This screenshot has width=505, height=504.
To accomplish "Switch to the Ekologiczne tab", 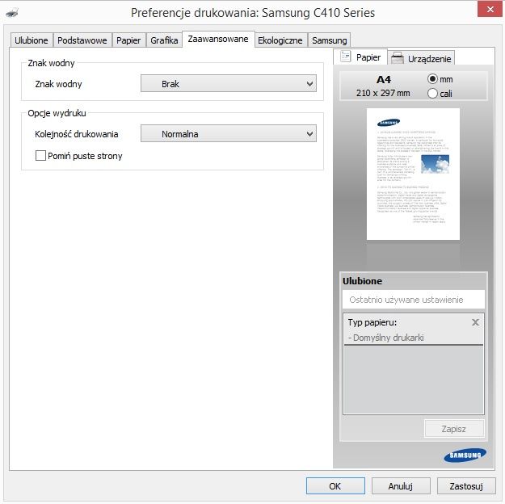I will 280,40.
